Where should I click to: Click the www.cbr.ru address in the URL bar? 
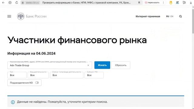point(32,3)
